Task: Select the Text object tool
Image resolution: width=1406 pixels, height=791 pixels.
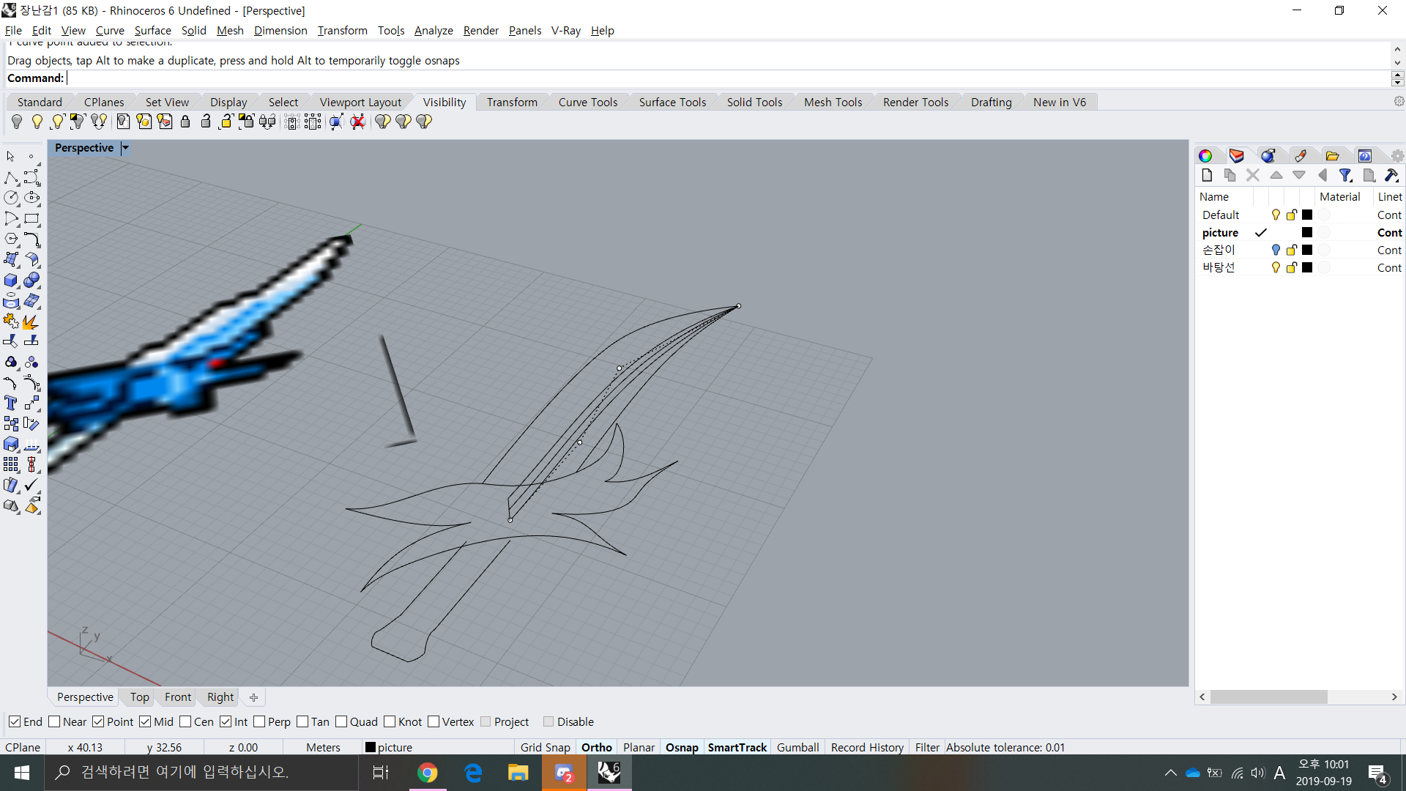Action: tap(11, 404)
